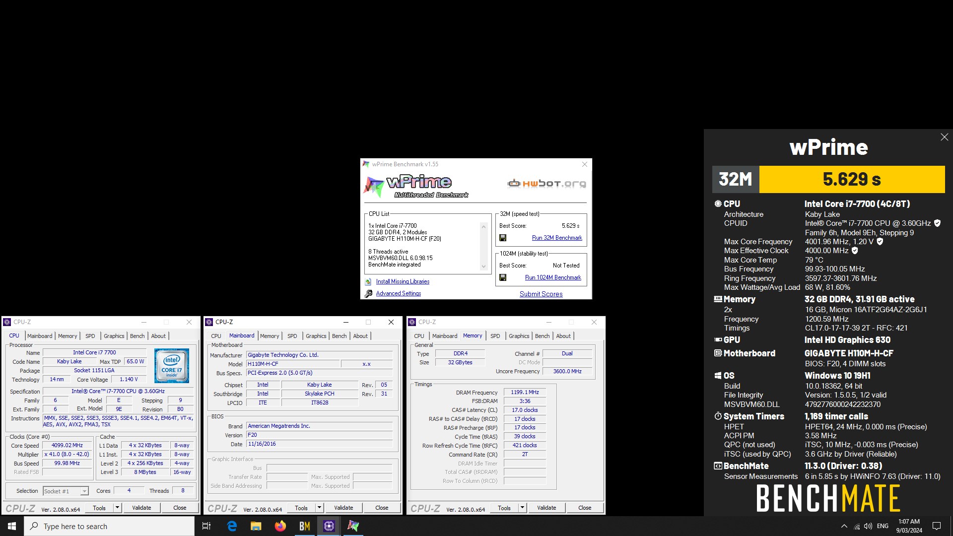
Task: Open Task View on the taskbar
Action: (206, 526)
